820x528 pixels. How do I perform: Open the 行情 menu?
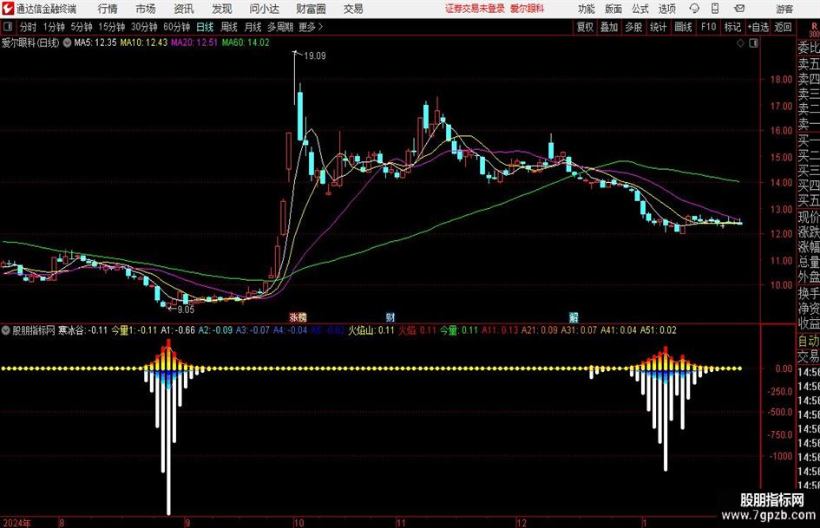pos(108,9)
